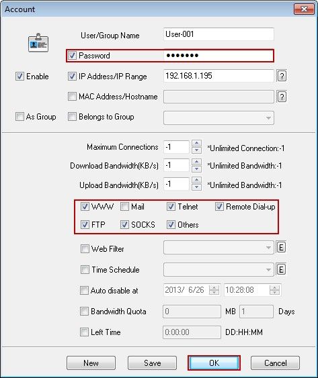
Task: Uncheck the Telnet service checkbox
Action: pyautogui.click(x=171, y=207)
